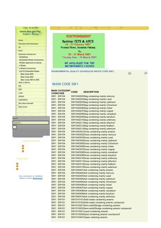
Task: Open Scheduled Waste Contractors submenu
Action: click(31, 60)
